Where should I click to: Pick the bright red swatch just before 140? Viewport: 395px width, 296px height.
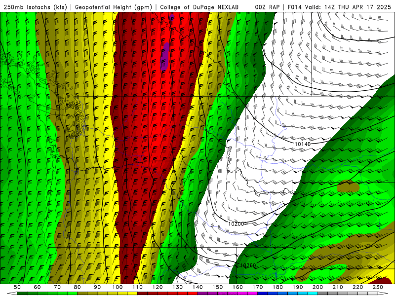[193, 294]
